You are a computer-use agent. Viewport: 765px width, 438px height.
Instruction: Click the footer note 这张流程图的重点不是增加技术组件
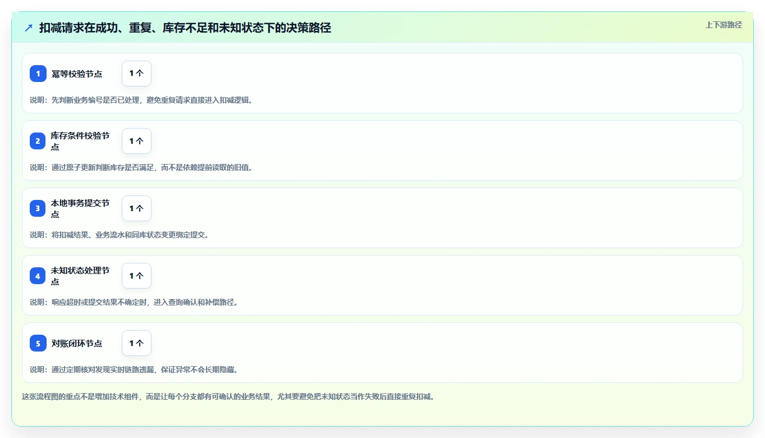click(228, 396)
